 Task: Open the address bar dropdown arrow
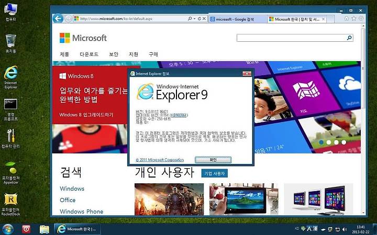tap(194, 18)
